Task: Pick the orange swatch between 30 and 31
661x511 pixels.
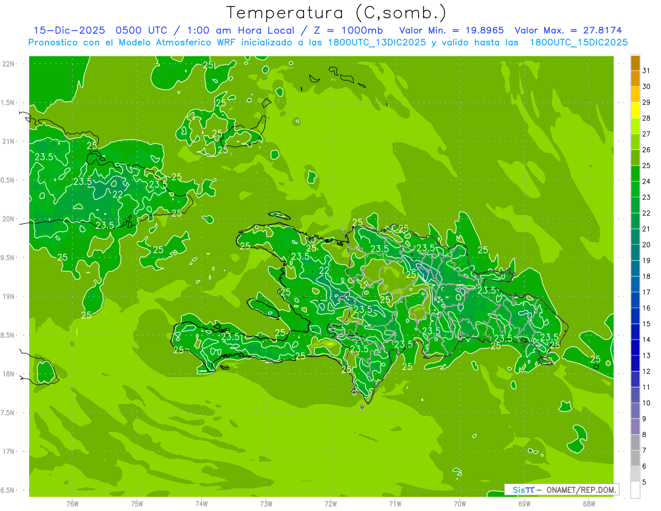Action: click(635, 79)
